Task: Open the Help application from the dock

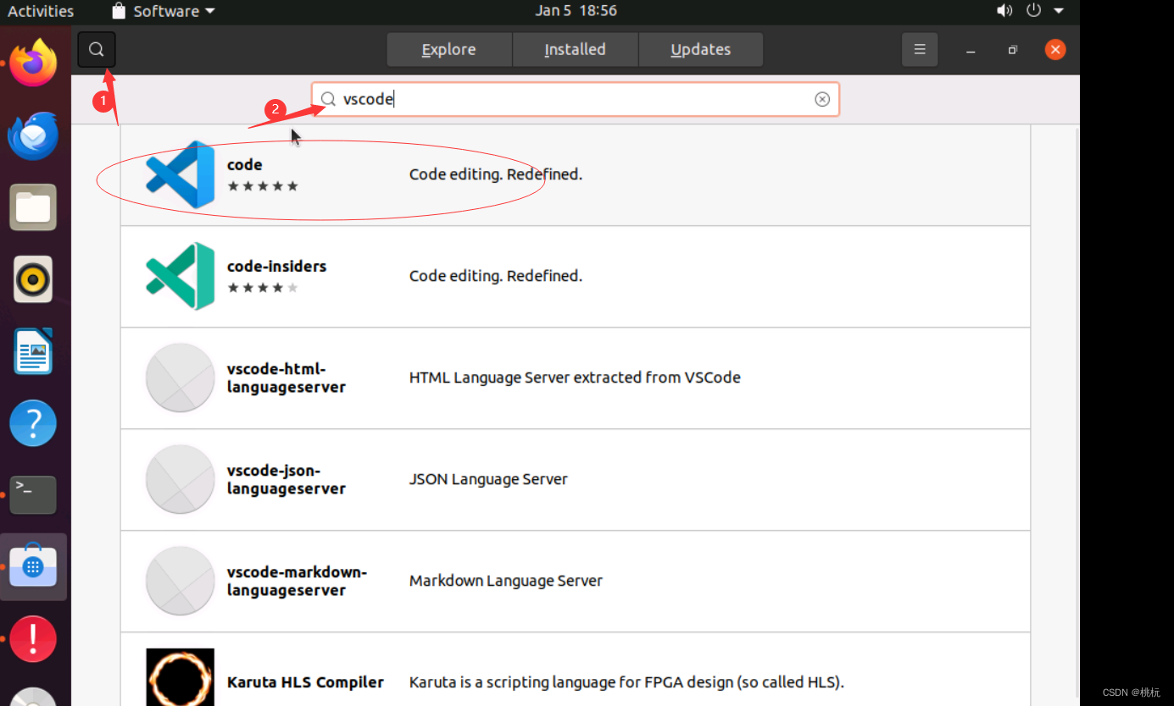Action: pos(33,422)
